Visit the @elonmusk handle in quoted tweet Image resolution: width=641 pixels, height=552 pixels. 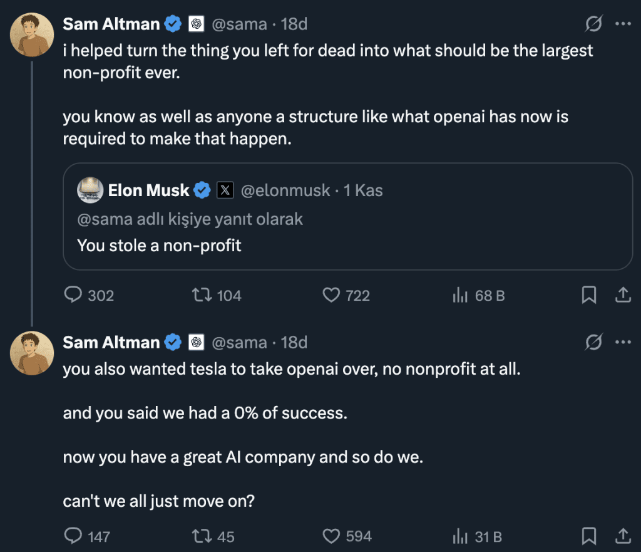click(x=285, y=190)
